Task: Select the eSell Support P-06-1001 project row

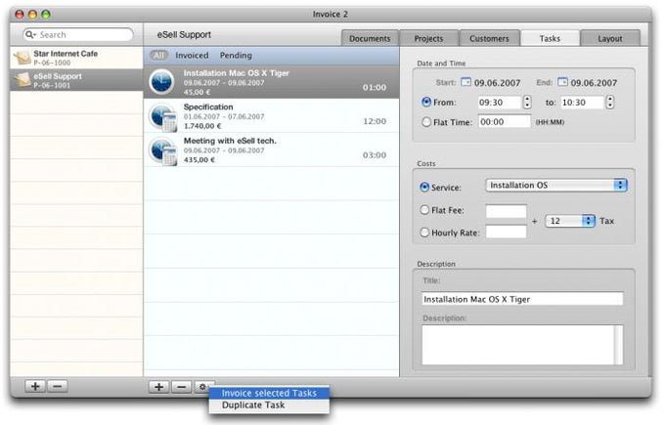Action: click(x=76, y=80)
